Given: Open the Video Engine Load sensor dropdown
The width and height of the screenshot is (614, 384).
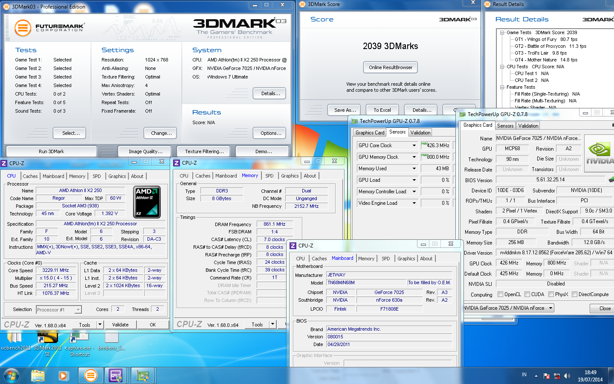Looking at the screenshot, I should pos(414,203).
